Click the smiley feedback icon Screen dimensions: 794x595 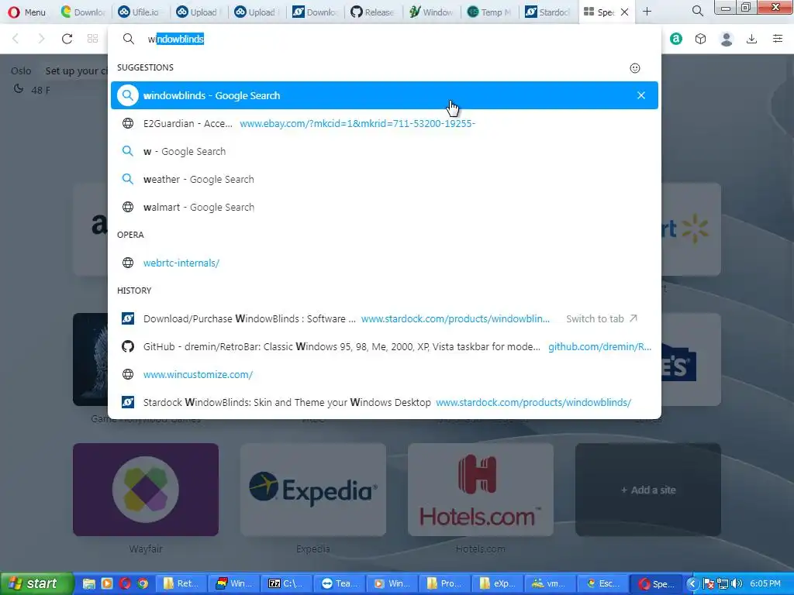635,68
